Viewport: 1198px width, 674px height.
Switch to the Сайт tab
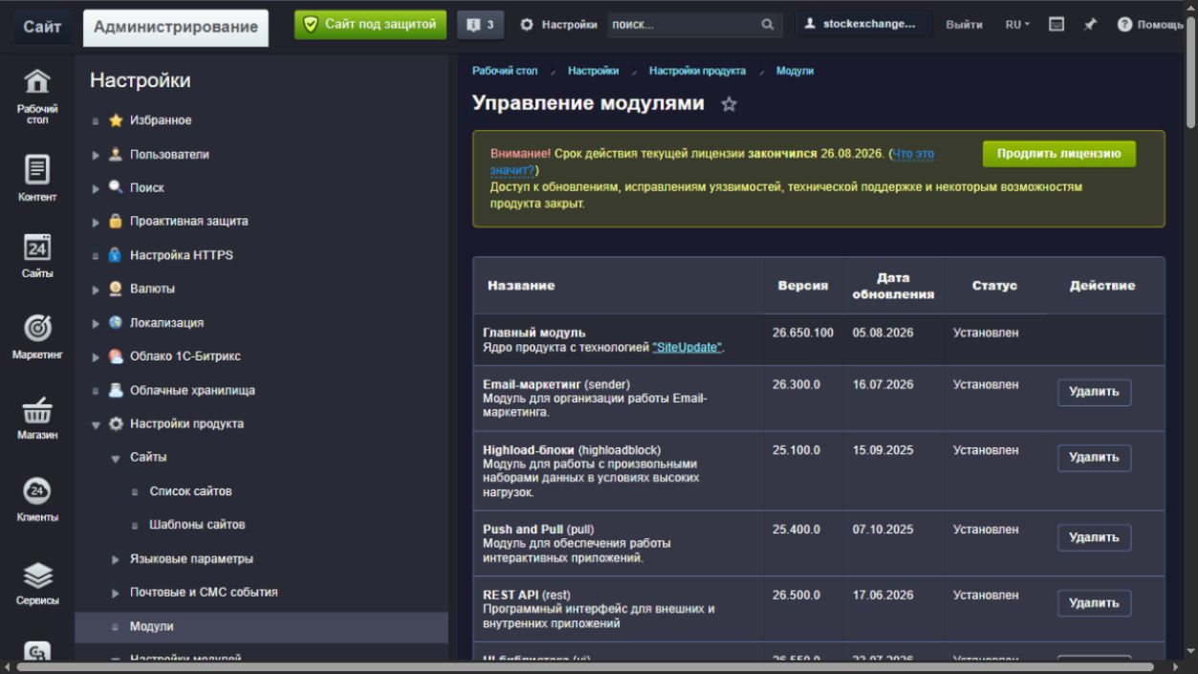(x=42, y=27)
